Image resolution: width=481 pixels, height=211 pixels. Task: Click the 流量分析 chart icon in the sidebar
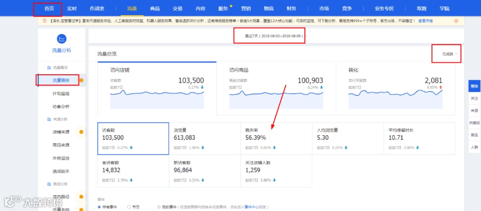click(61, 39)
